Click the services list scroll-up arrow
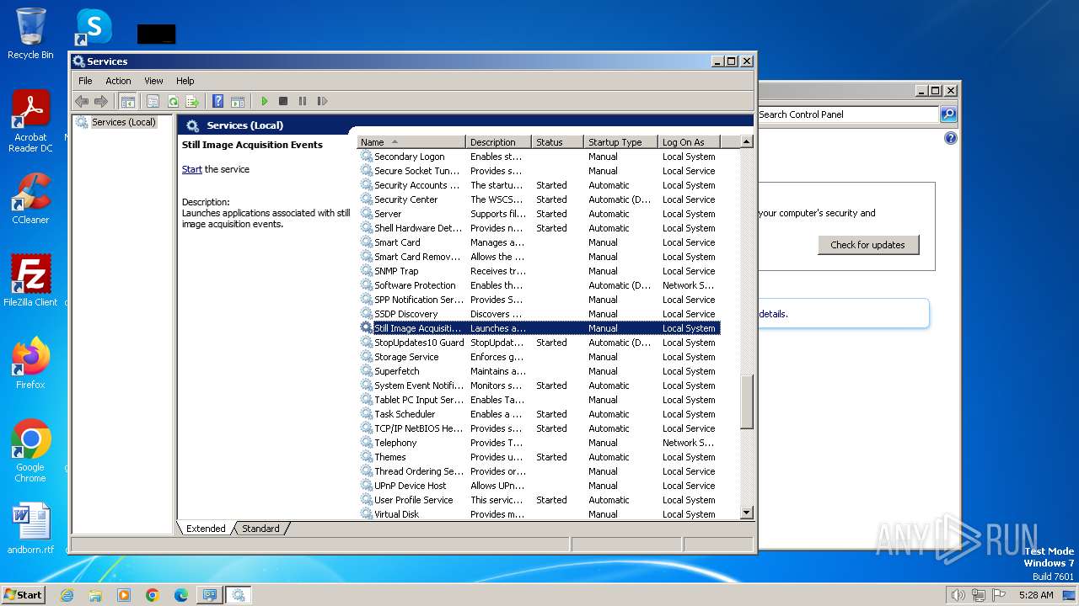This screenshot has width=1079, height=606. [x=746, y=142]
